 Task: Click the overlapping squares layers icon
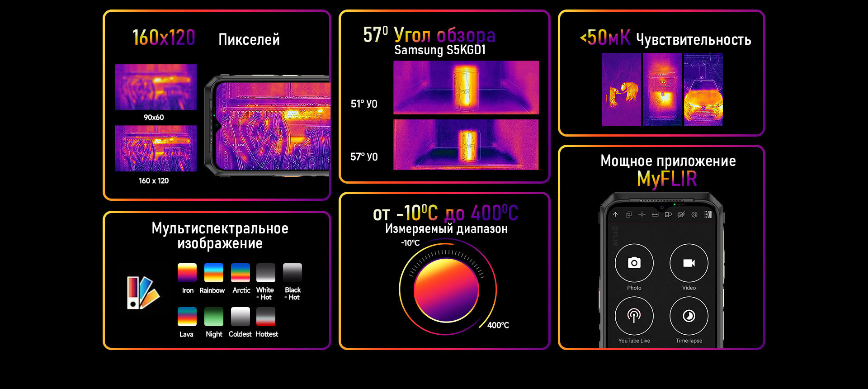click(x=628, y=214)
